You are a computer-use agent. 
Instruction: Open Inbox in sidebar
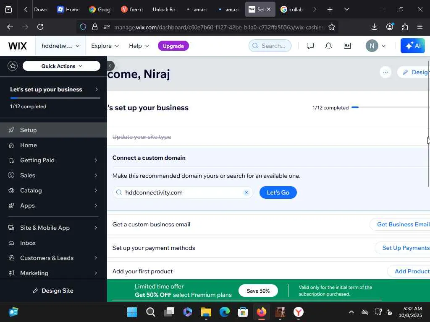point(53,243)
